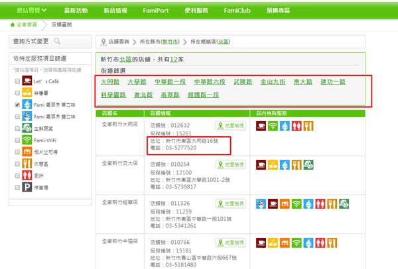Click the restroom icon in 全家新竹大同店 row
This screenshot has width=398, height=269.
pos(297,126)
